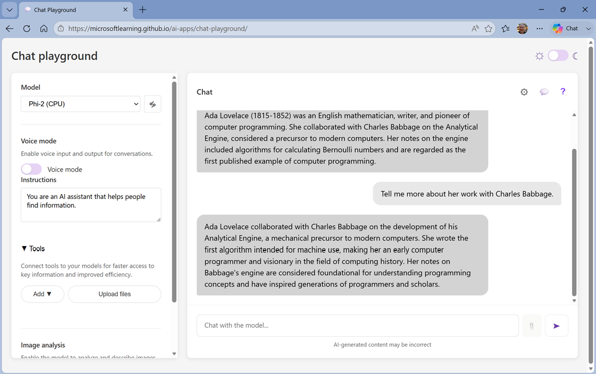The width and height of the screenshot is (596, 374).
Task: Open the browser home button
Action: click(x=44, y=29)
